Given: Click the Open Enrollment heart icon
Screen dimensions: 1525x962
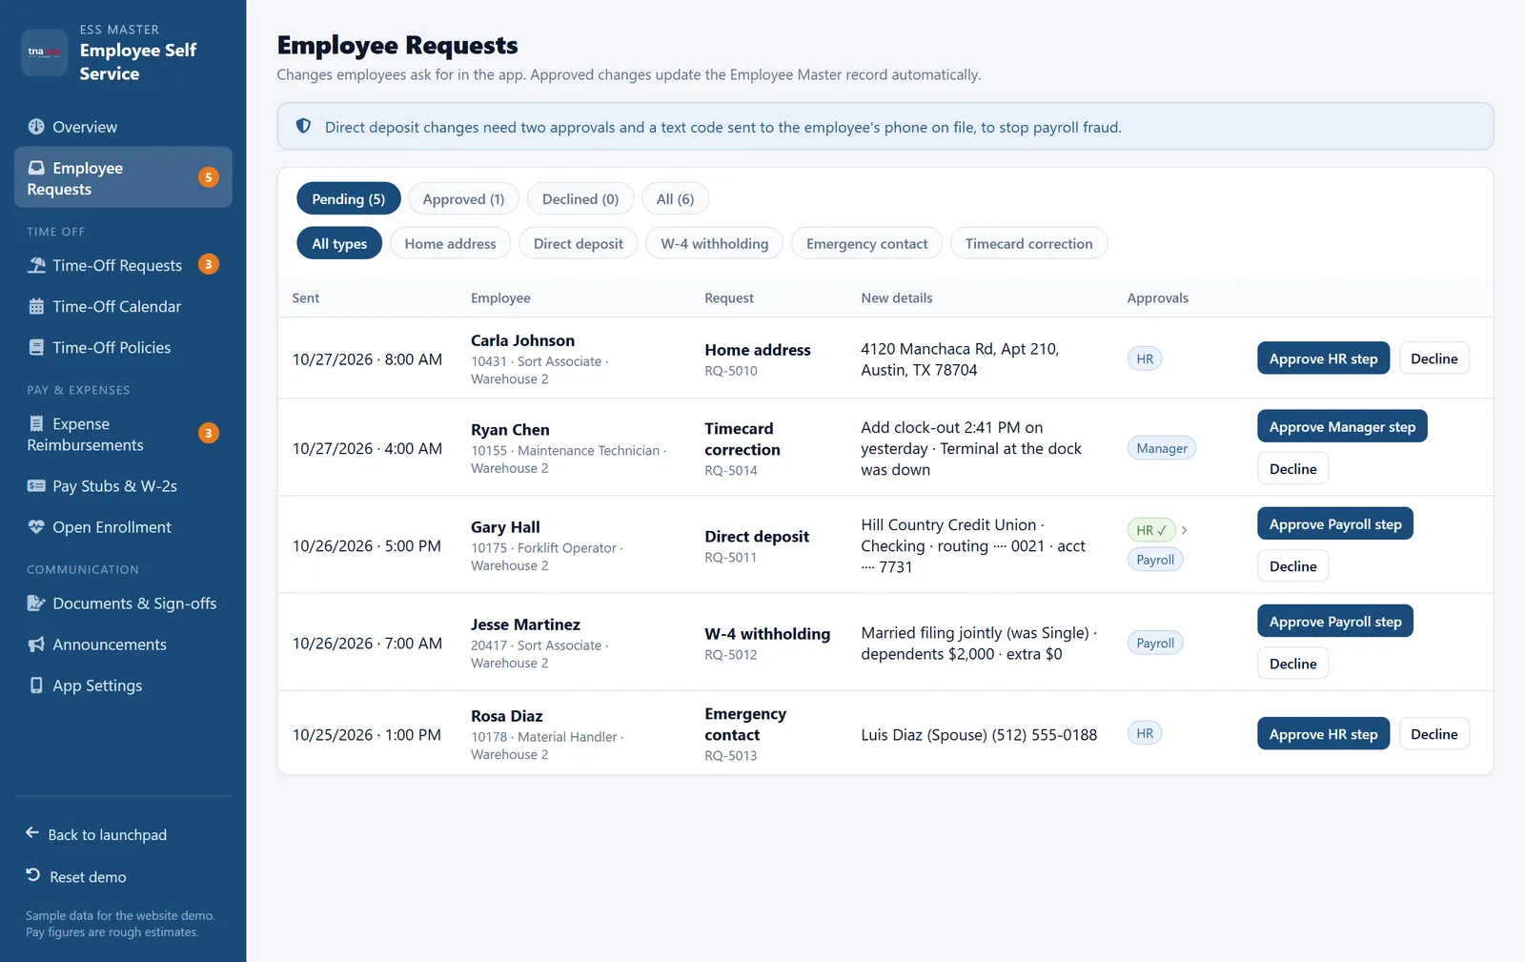Looking at the screenshot, I should click(x=36, y=526).
